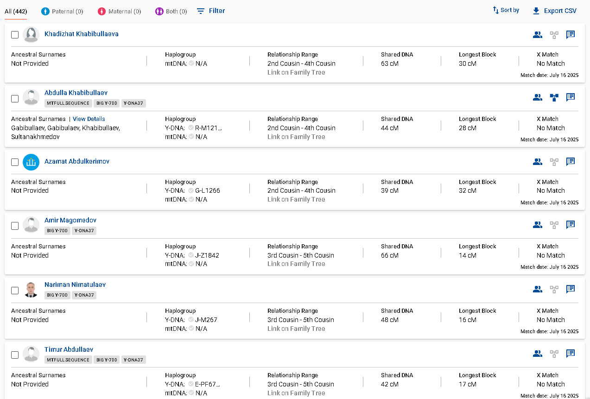
Task: View Details of Abdulla's ancestral surnames
Action: click(x=89, y=119)
